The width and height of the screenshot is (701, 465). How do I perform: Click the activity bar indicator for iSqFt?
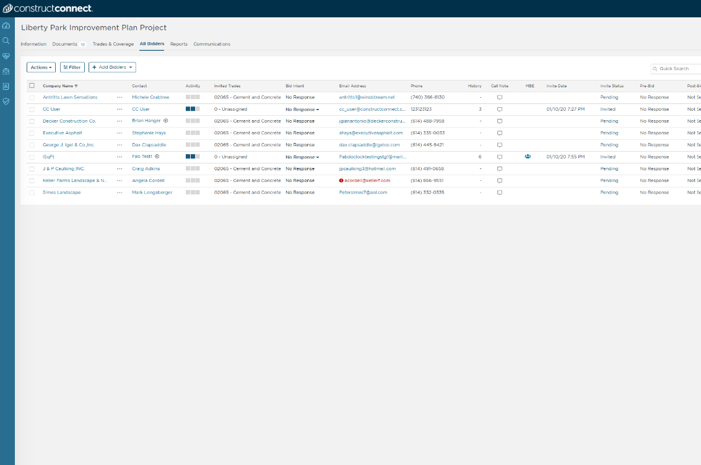(x=193, y=157)
